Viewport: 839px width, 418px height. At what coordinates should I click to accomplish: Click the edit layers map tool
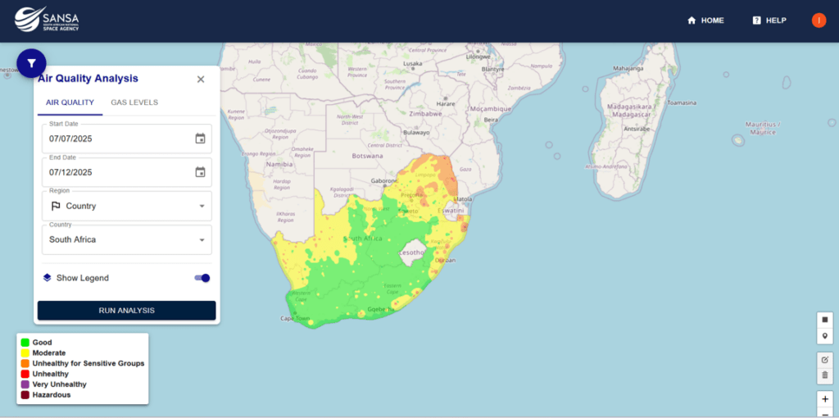(x=825, y=359)
